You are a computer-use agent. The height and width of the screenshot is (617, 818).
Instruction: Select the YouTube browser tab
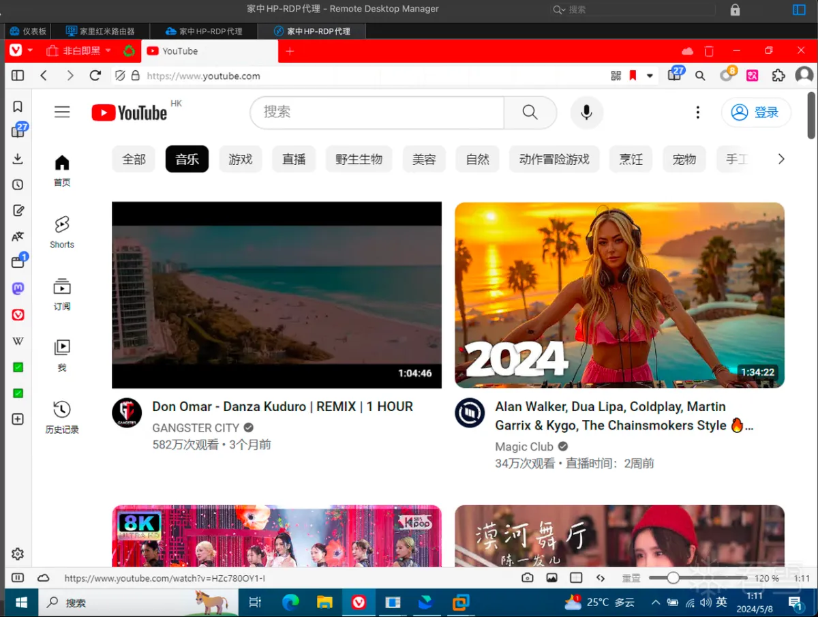(x=209, y=51)
